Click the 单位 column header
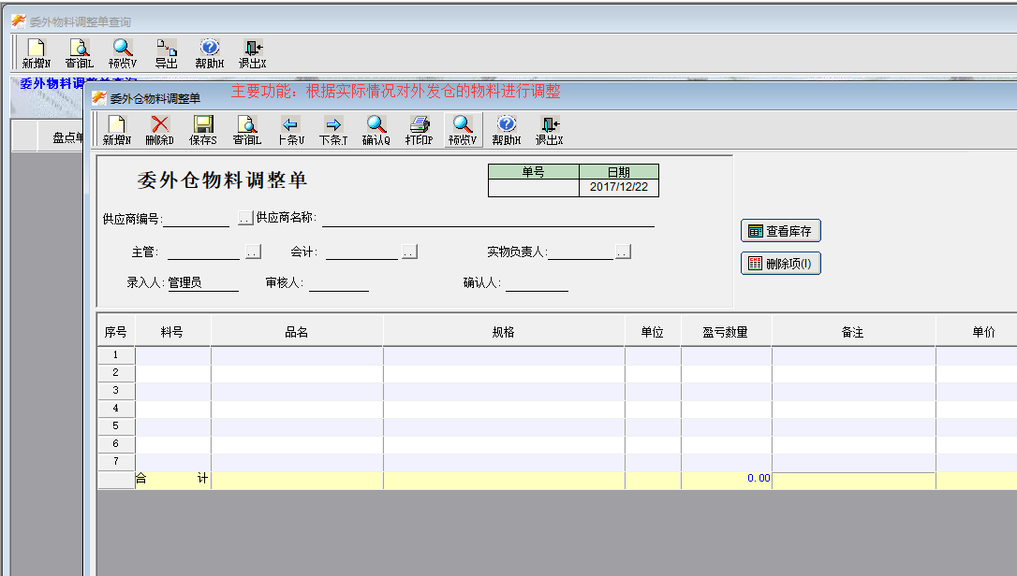This screenshot has width=1017, height=576. [x=653, y=332]
